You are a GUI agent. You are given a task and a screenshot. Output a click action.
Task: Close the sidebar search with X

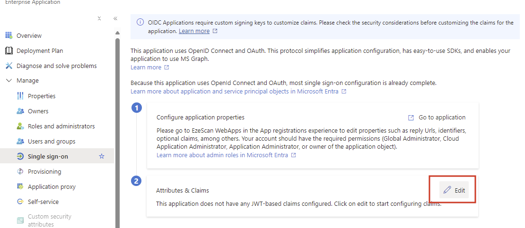coord(99,18)
